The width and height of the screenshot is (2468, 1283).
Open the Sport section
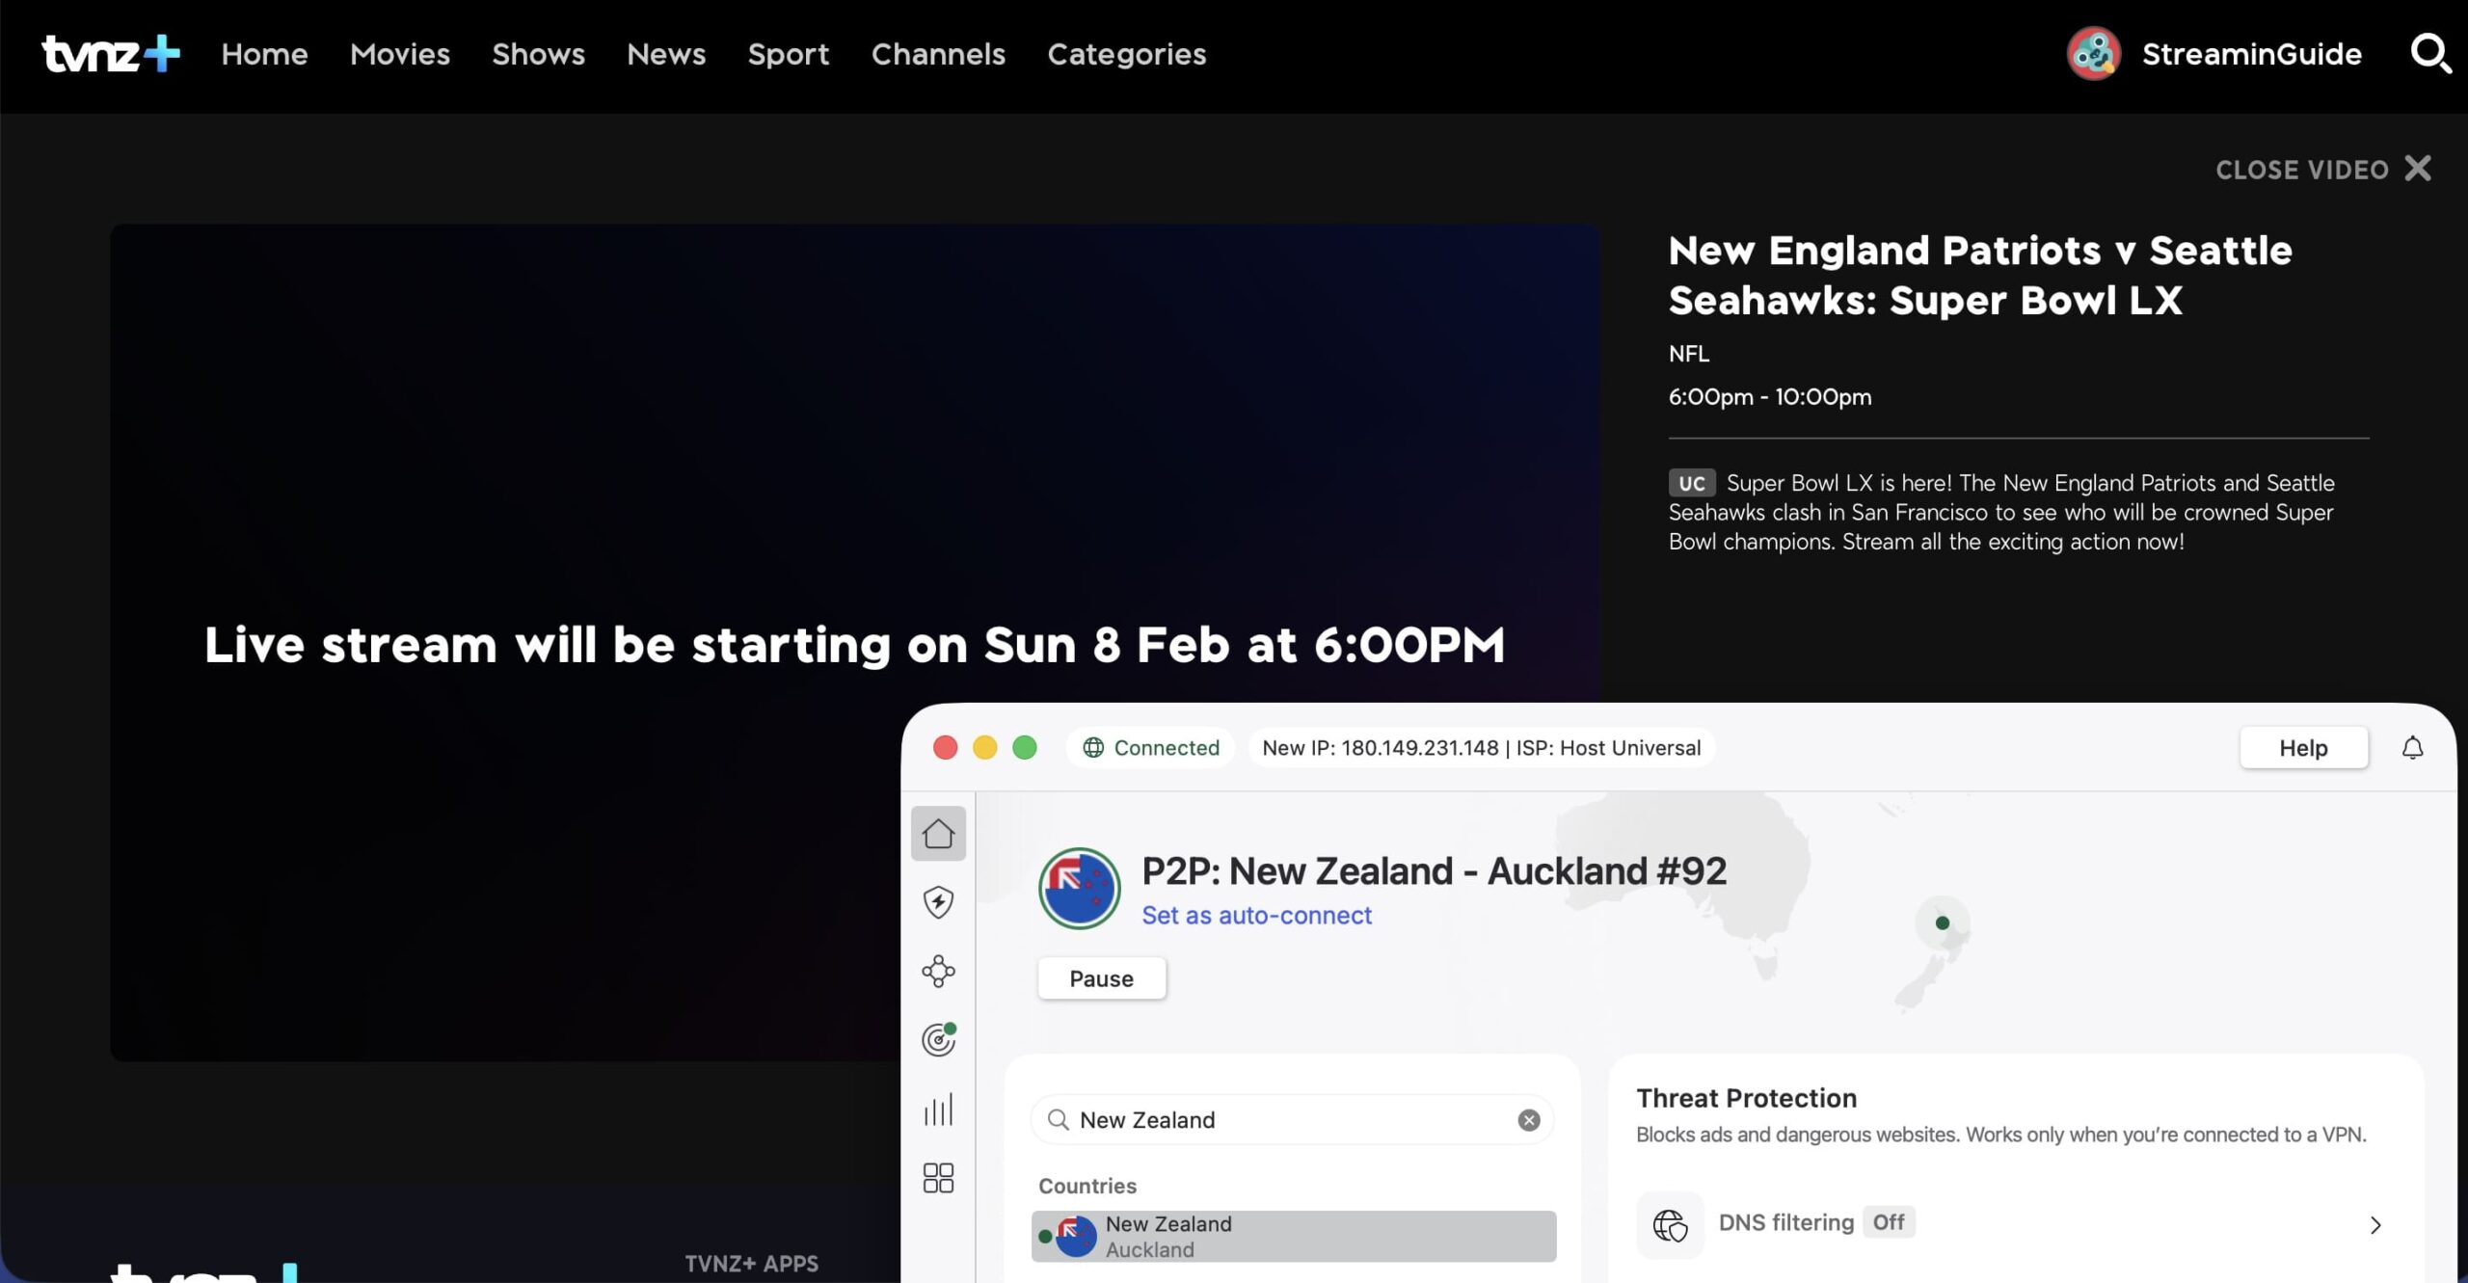click(789, 55)
